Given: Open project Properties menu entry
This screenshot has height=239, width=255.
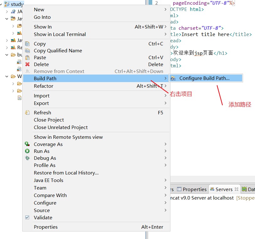Looking at the screenshot, I should point(96,227).
